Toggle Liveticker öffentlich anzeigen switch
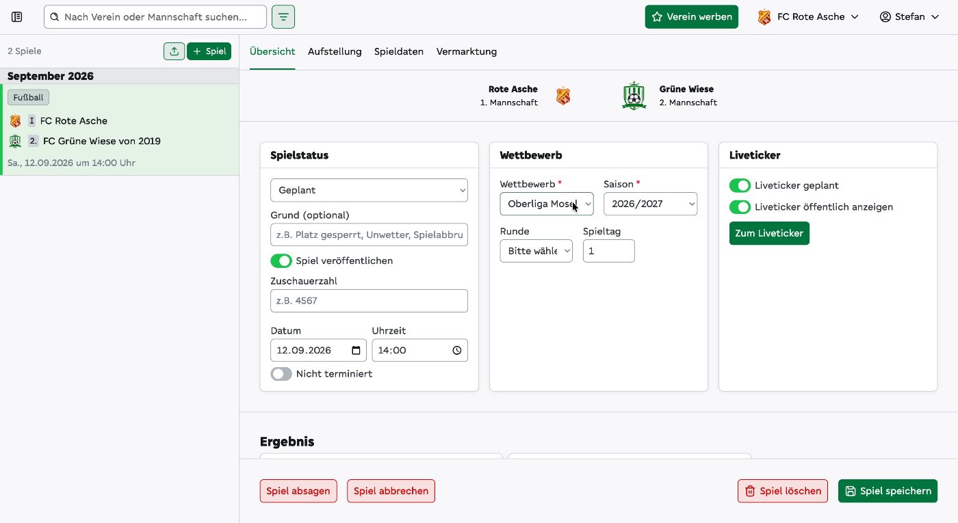Viewport: 958px width, 523px height. 740,207
